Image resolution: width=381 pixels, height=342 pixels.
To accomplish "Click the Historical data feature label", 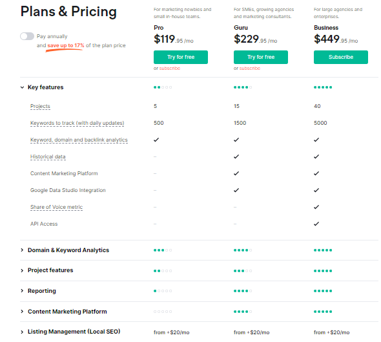I will coord(48,156).
